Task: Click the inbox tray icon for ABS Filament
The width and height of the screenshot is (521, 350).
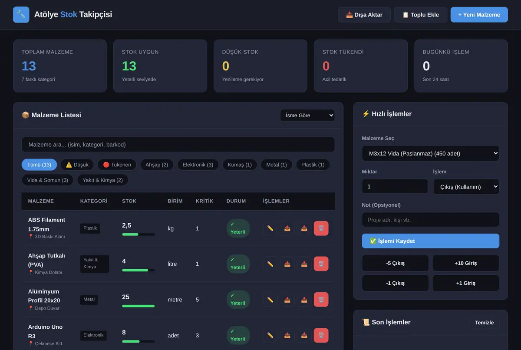Action: coord(304,228)
